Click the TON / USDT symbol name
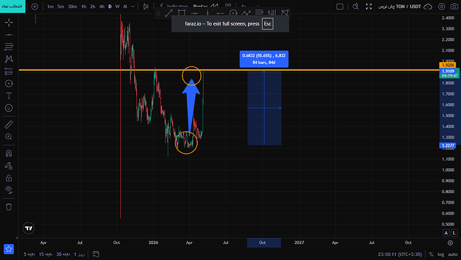This screenshot has height=260, width=461. [x=408, y=7]
